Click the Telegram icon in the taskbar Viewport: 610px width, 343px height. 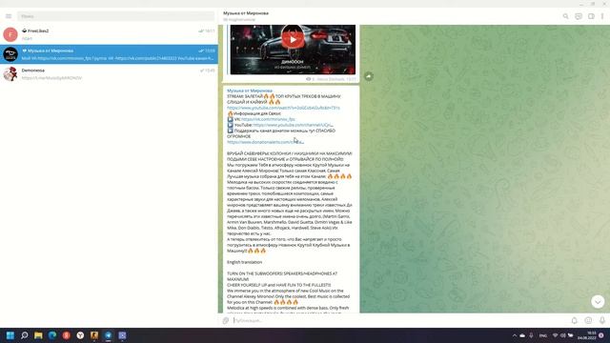tap(108, 335)
